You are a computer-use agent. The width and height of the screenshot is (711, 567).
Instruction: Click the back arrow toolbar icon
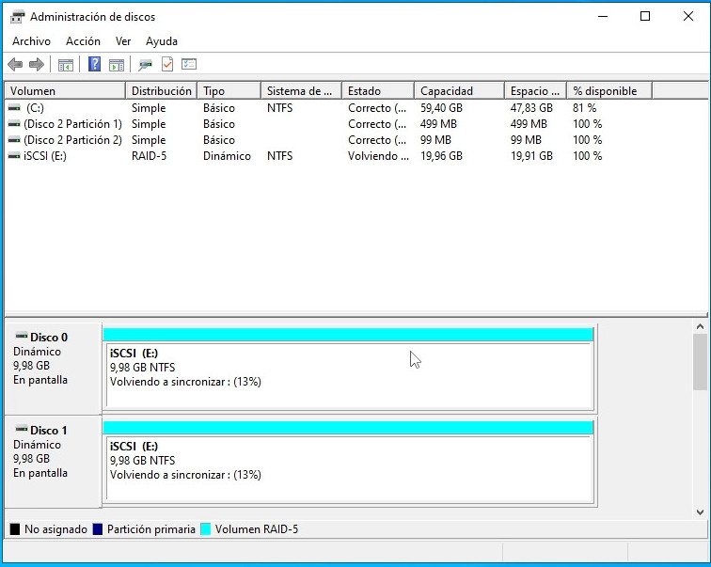tap(15, 65)
